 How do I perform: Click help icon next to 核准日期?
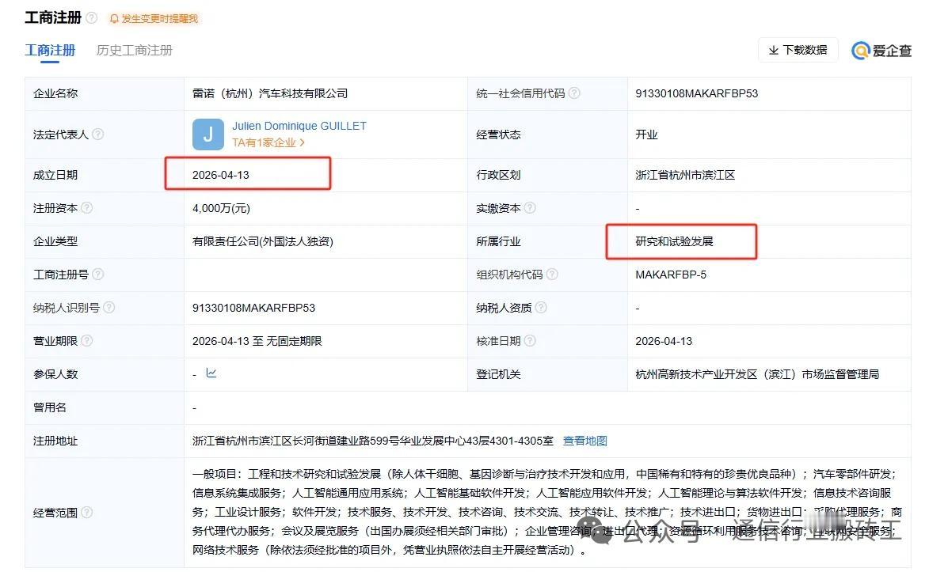pyautogui.click(x=530, y=340)
